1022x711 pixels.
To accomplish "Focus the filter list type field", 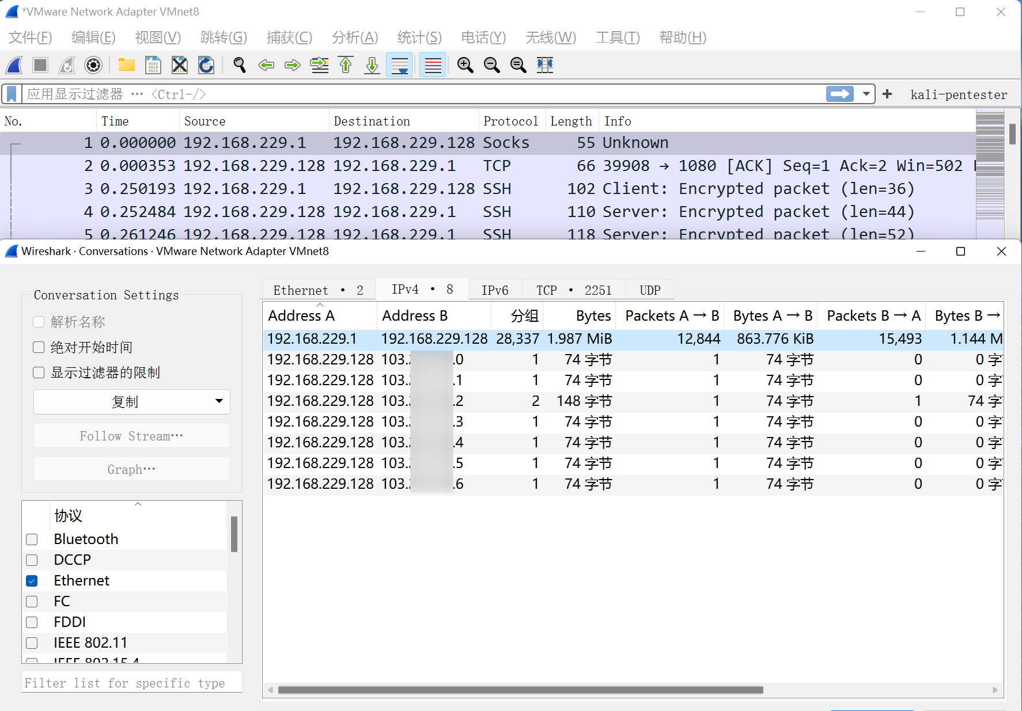I will [132, 683].
